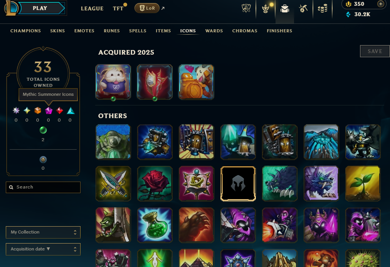Select the red rose summoner icon
This screenshot has height=267, width=390.
[x=155, y=184]
